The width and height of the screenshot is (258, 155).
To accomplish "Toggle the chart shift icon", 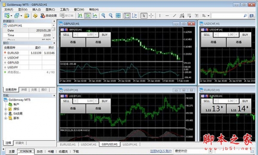I will pyautogui.click(x=135, y=16).
